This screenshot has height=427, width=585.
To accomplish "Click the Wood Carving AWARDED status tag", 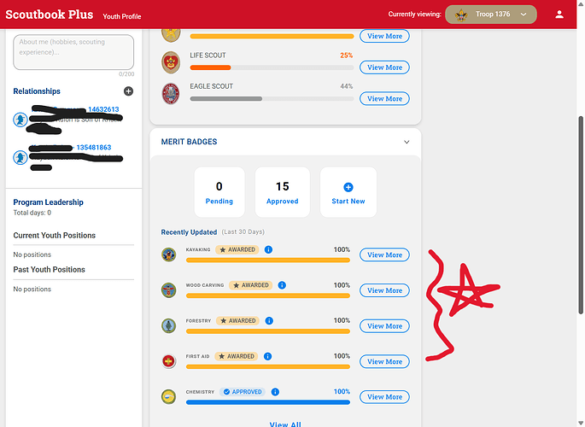I will 251,285.
